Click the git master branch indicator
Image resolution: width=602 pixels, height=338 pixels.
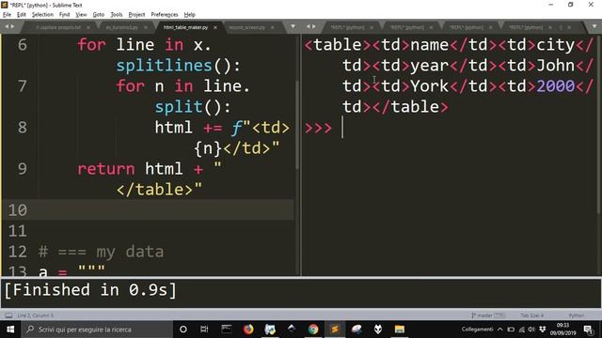pos(488,315)
